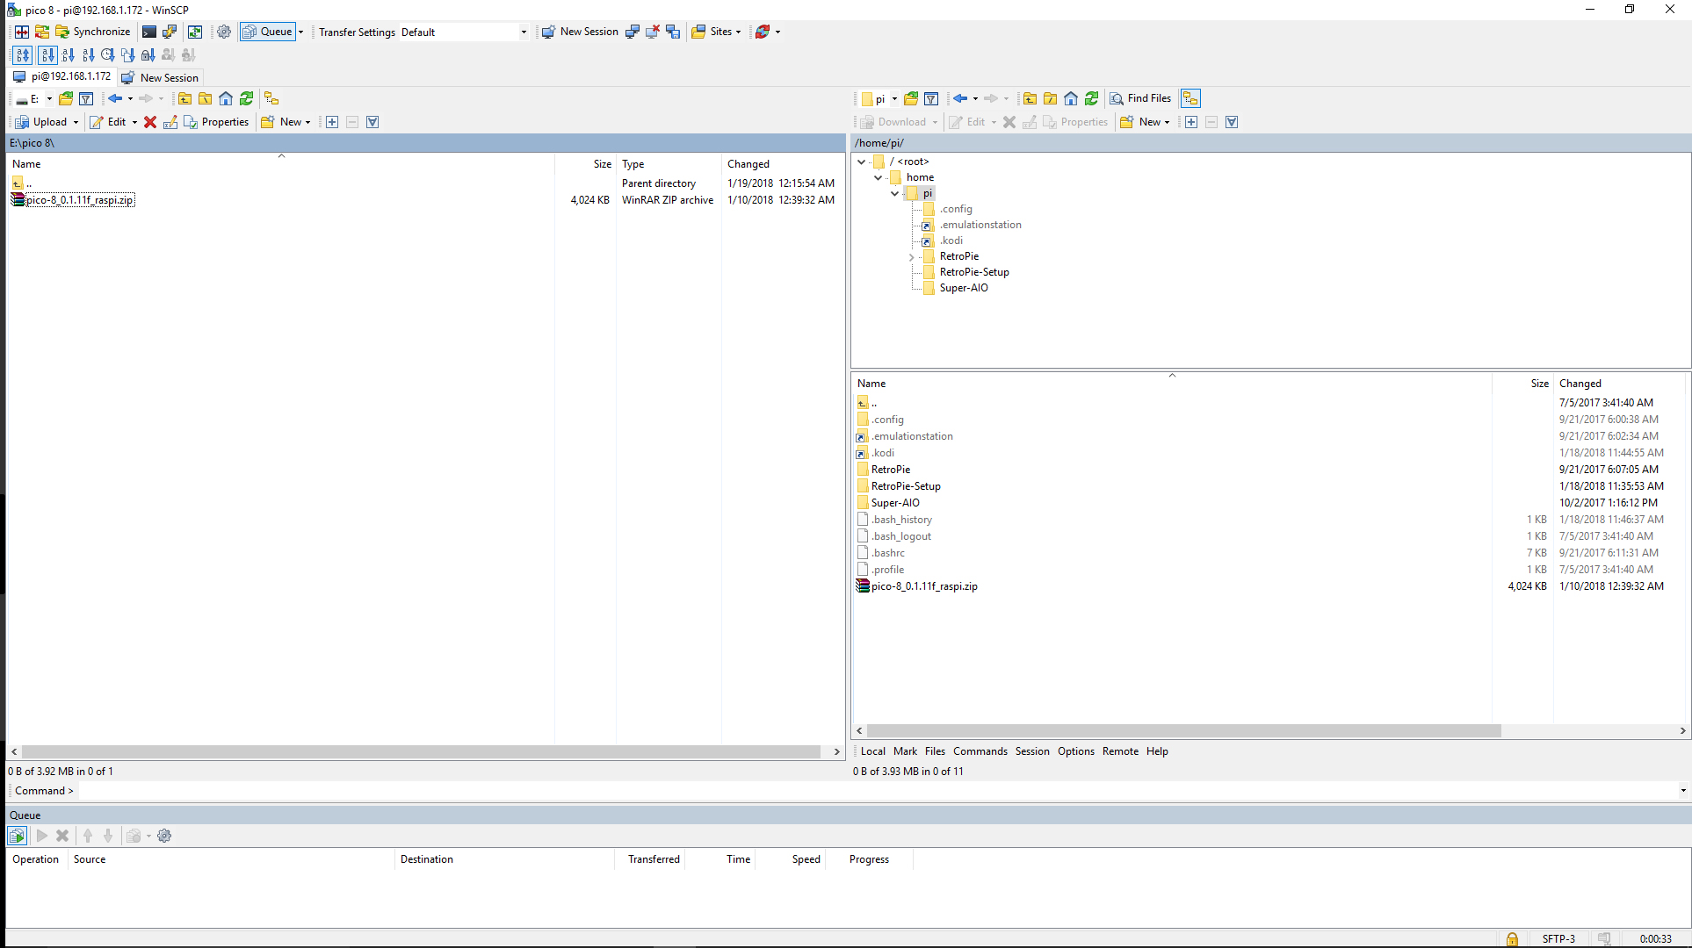Click remote Select Files plus icon

pos(1191,122)
